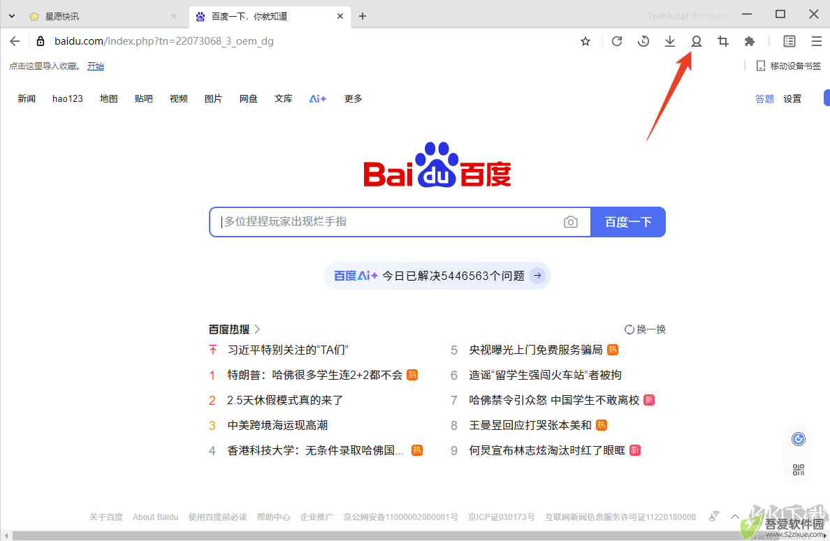Close the 百度一下 tab

[340, 16]
